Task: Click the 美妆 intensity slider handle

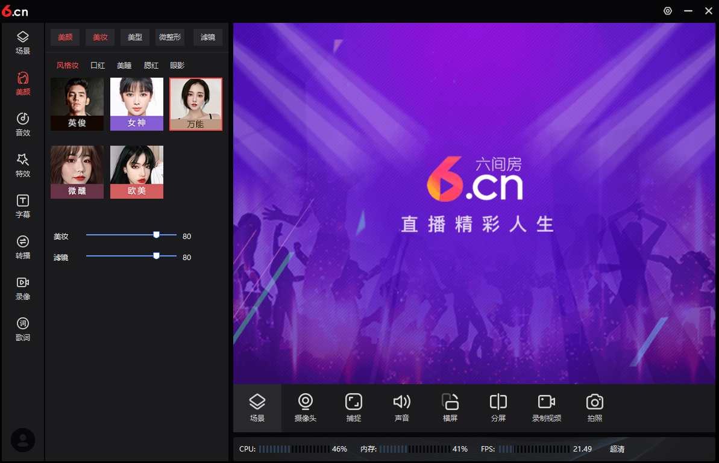Action: pyautogui.click(x=156, y=235)
